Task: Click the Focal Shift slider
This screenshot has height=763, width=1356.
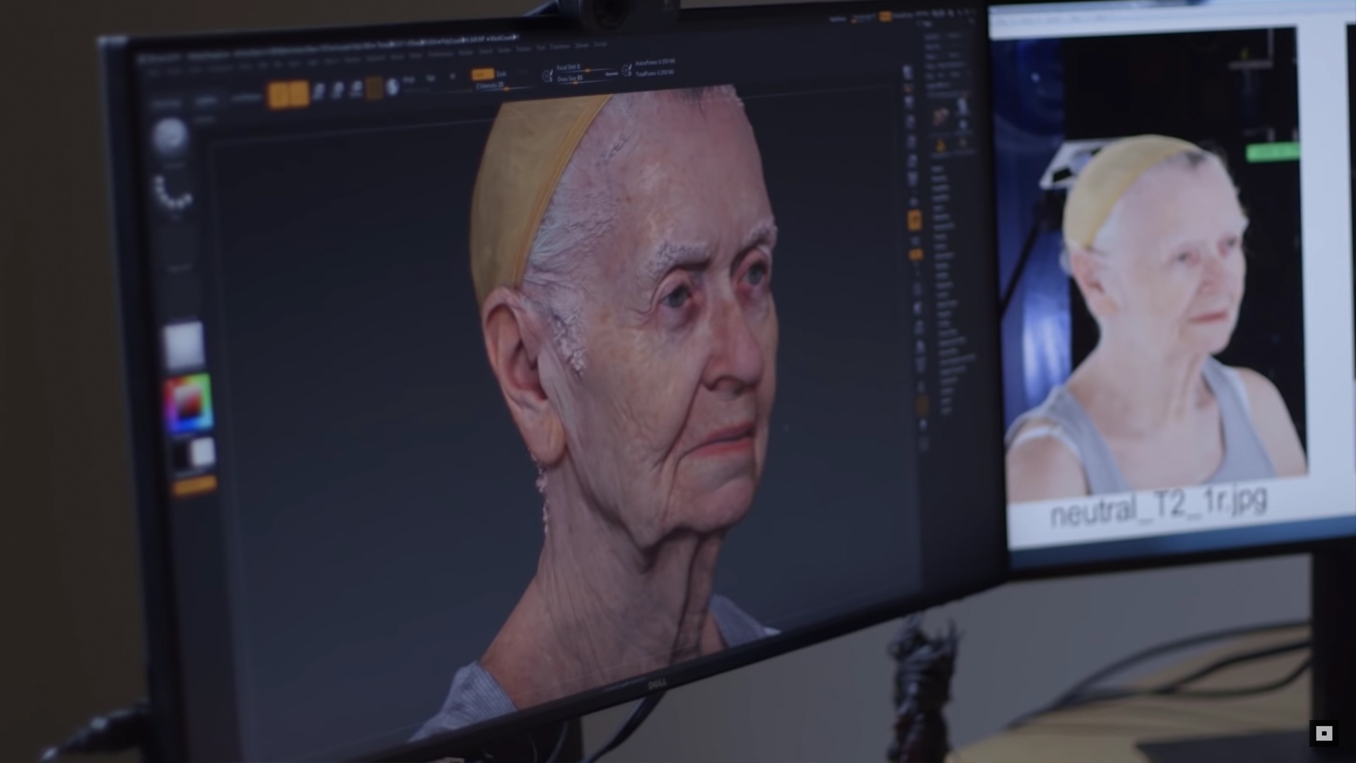Action: (585, 68)
